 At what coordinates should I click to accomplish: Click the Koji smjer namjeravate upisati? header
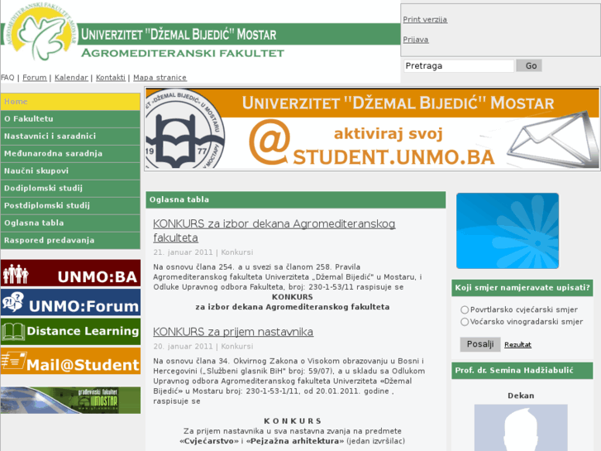tap(522, 288)
